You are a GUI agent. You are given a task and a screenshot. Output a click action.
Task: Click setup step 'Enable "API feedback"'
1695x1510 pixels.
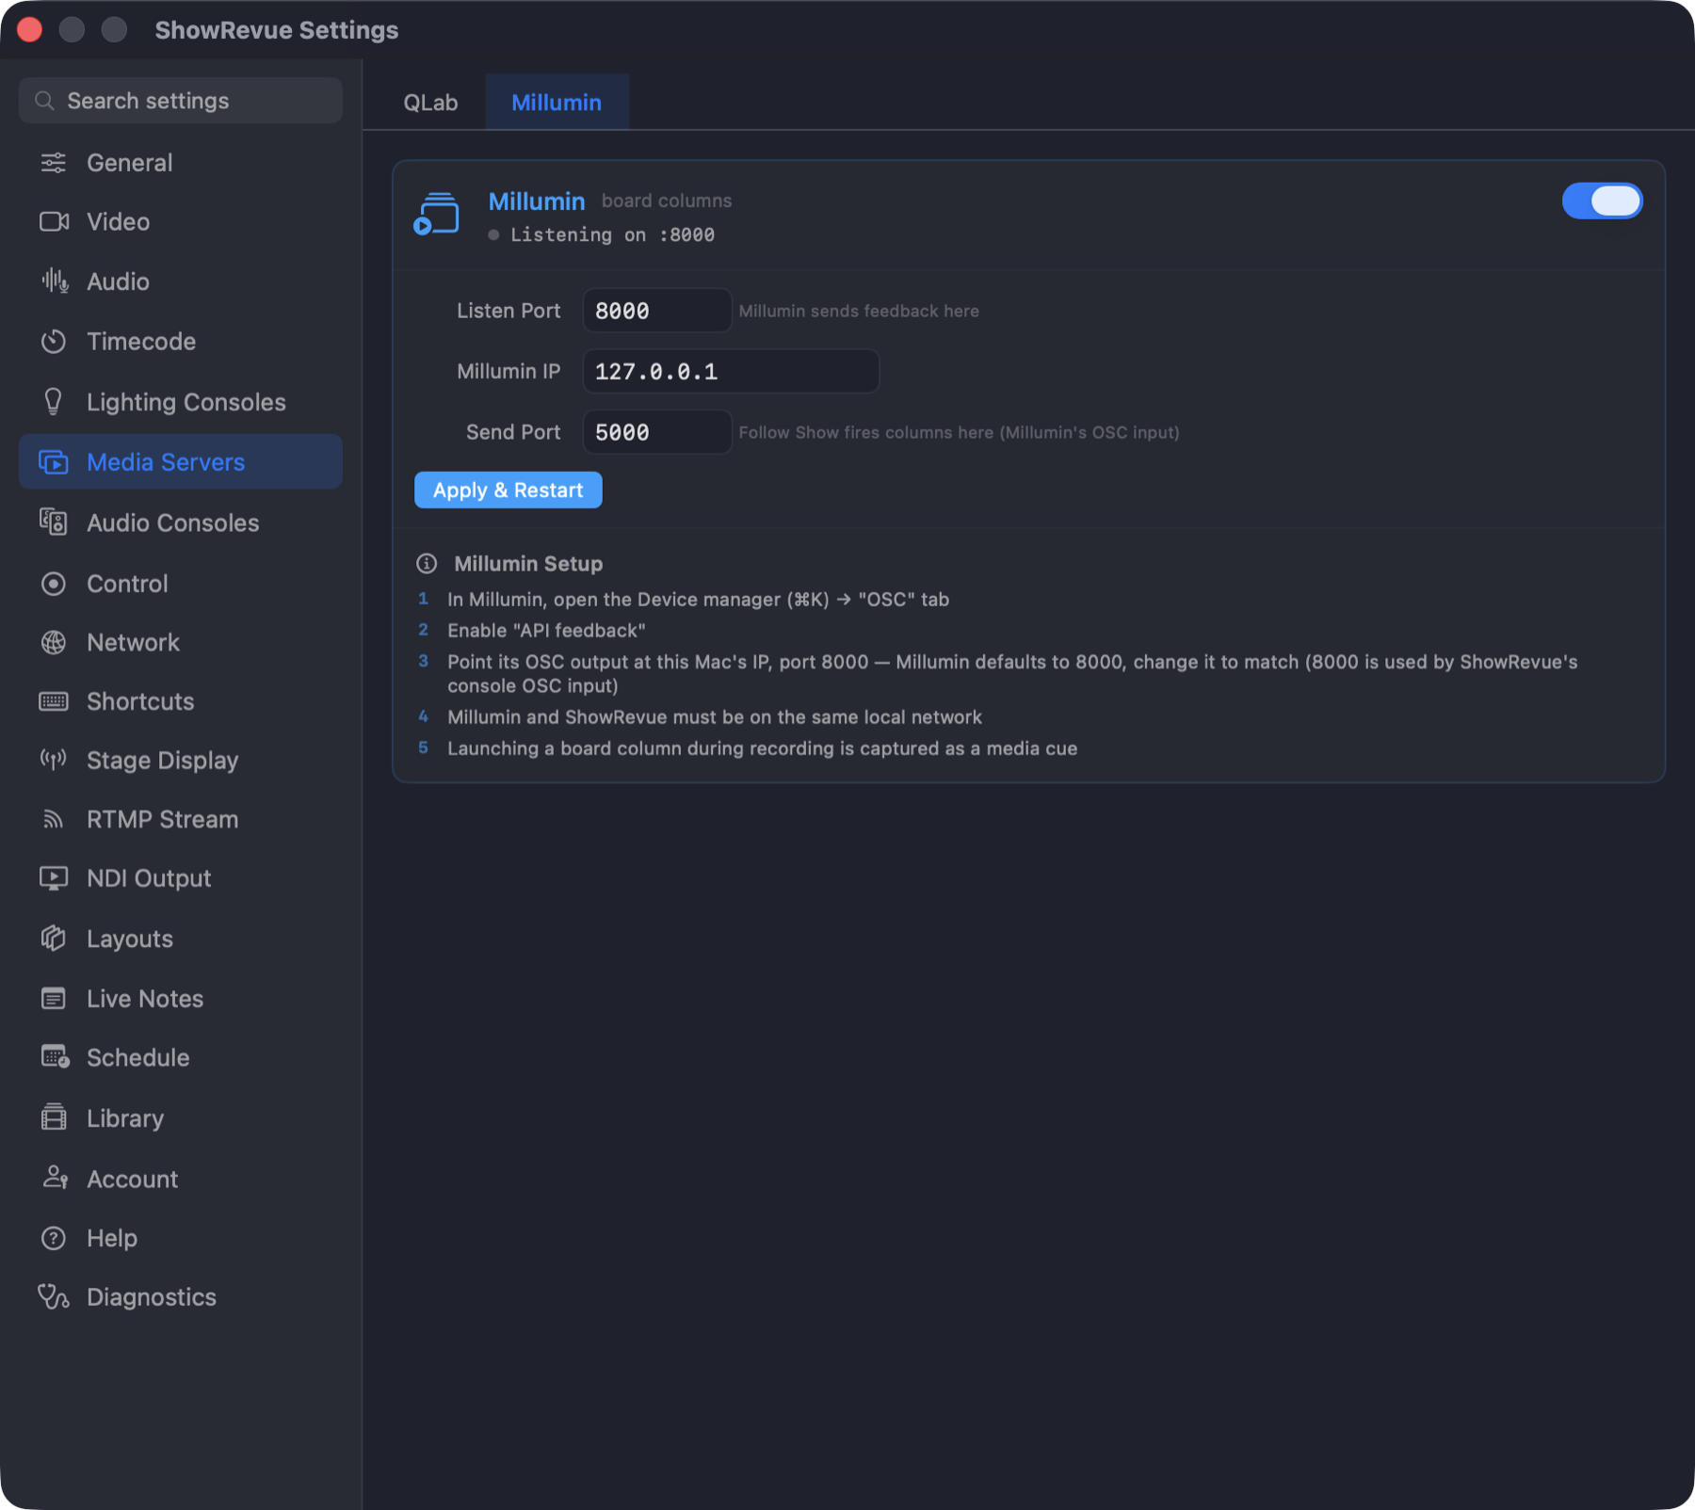click(x=546, y=631)
